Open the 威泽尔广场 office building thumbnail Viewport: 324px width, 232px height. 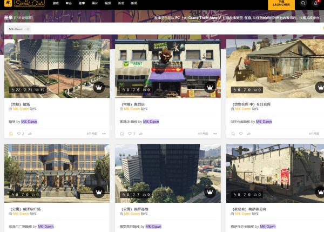(x=57, y=173)
